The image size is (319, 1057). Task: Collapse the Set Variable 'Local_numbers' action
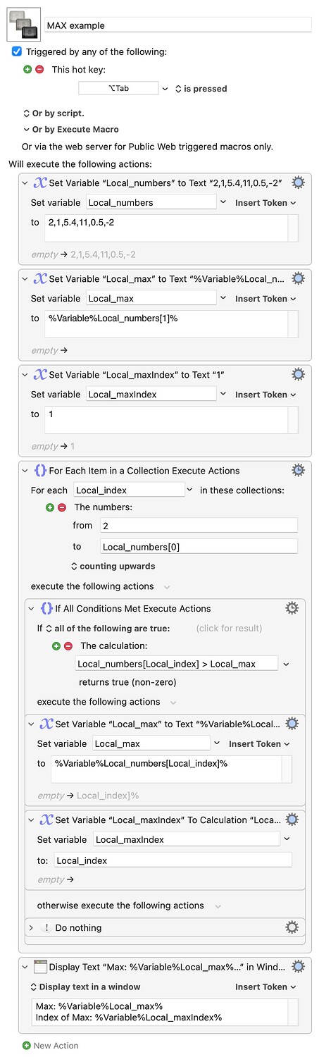(27, 183)
